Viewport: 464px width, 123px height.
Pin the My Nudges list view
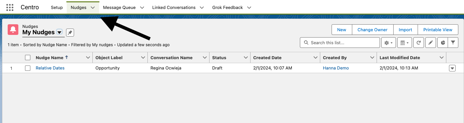pyautogui.click(x=70, y=33)
